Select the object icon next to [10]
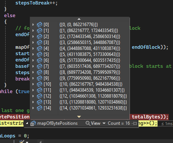The image size is (173, 143). (x=40, y=84)
